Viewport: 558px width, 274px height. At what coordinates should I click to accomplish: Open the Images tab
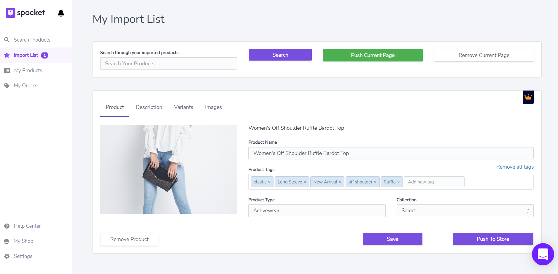(213, 107)
